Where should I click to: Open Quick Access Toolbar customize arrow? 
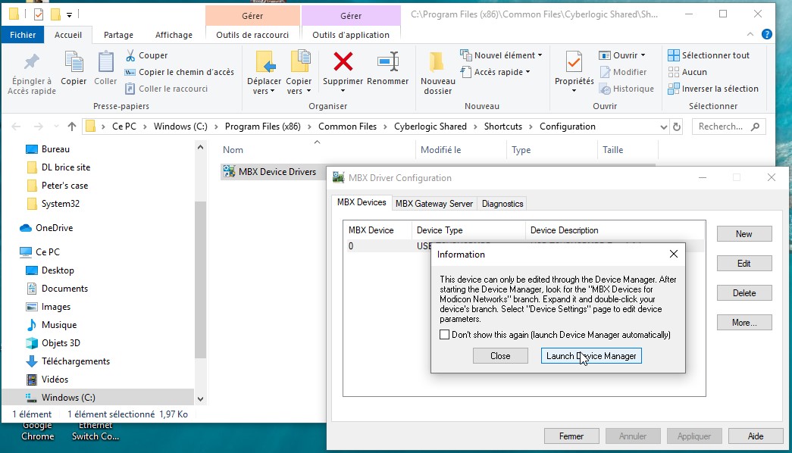pyautogui.click(x=69, y=14)
